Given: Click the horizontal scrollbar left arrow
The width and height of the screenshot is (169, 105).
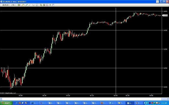Looking at the screenshot, I should point(1,99).
